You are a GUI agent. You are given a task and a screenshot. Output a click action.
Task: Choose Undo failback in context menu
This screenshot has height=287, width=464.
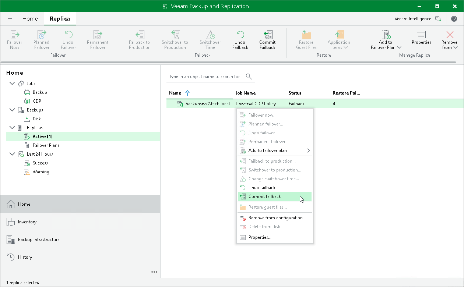pos(275,188)
